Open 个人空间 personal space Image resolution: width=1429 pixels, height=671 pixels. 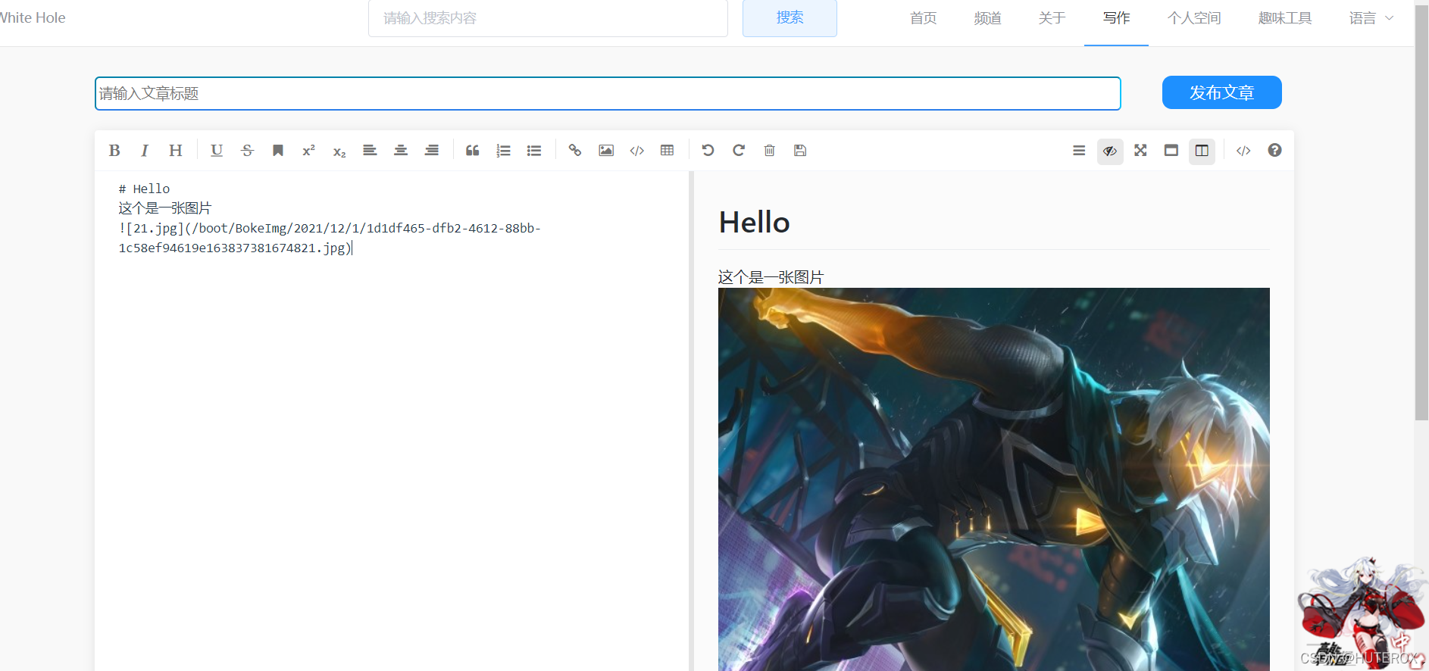(1194, 18)
